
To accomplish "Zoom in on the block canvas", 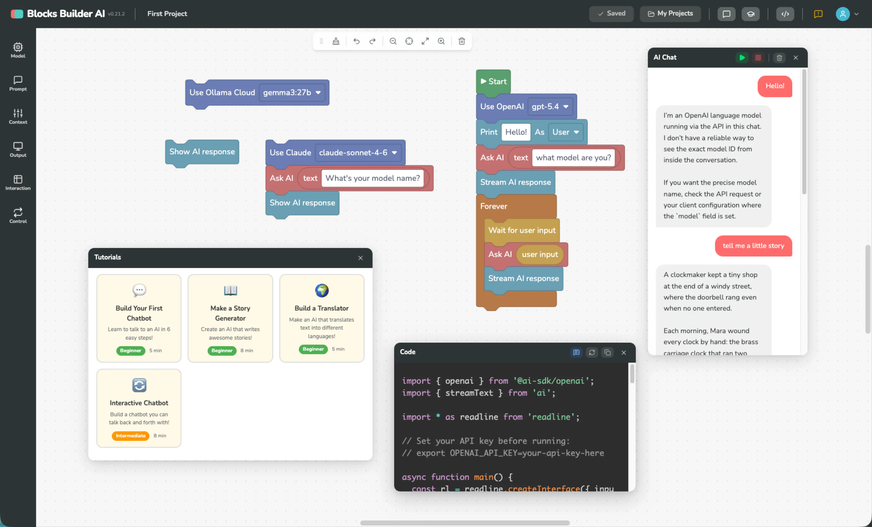I will 441,41.
